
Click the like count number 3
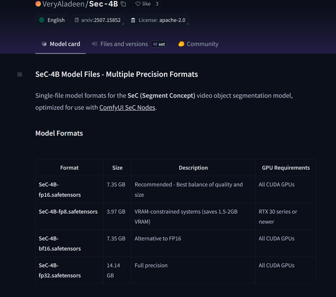point(157,4)
